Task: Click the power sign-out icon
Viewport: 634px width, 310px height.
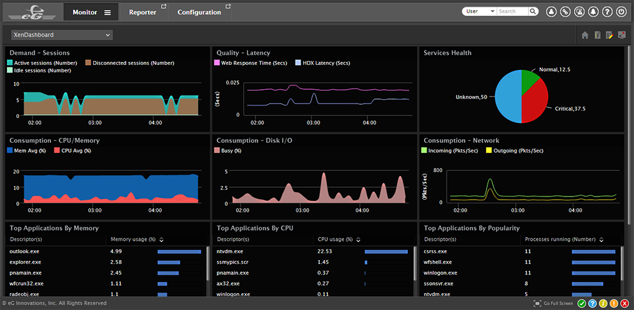Action: pyautogui.click(x=621, y=12)
